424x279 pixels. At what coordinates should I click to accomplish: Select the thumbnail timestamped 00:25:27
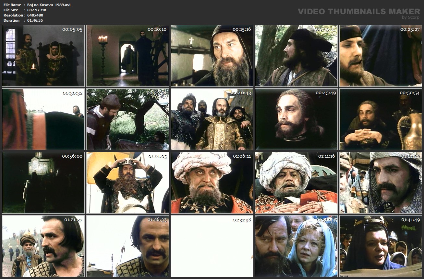click(381, 56)
